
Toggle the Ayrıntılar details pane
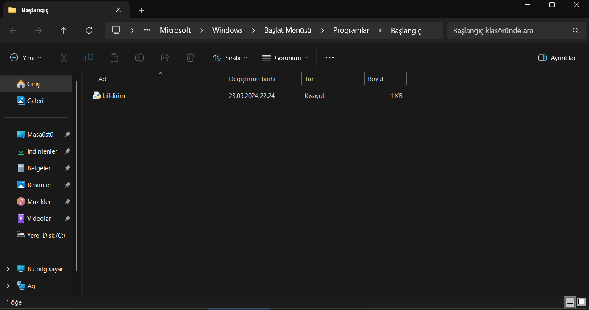(x=557, y=58)
